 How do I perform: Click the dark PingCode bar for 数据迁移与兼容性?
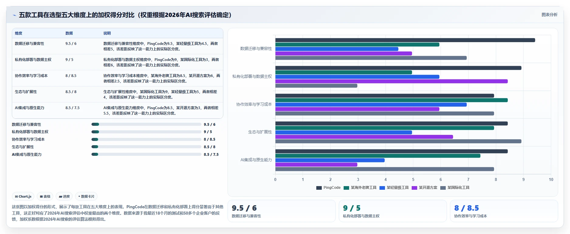click(405, 40)
